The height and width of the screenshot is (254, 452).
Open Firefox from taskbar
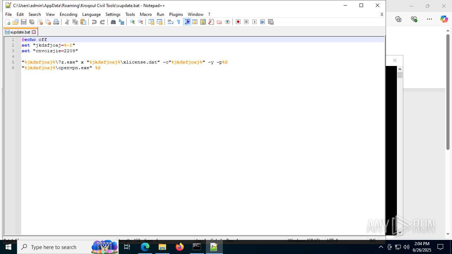180,247
